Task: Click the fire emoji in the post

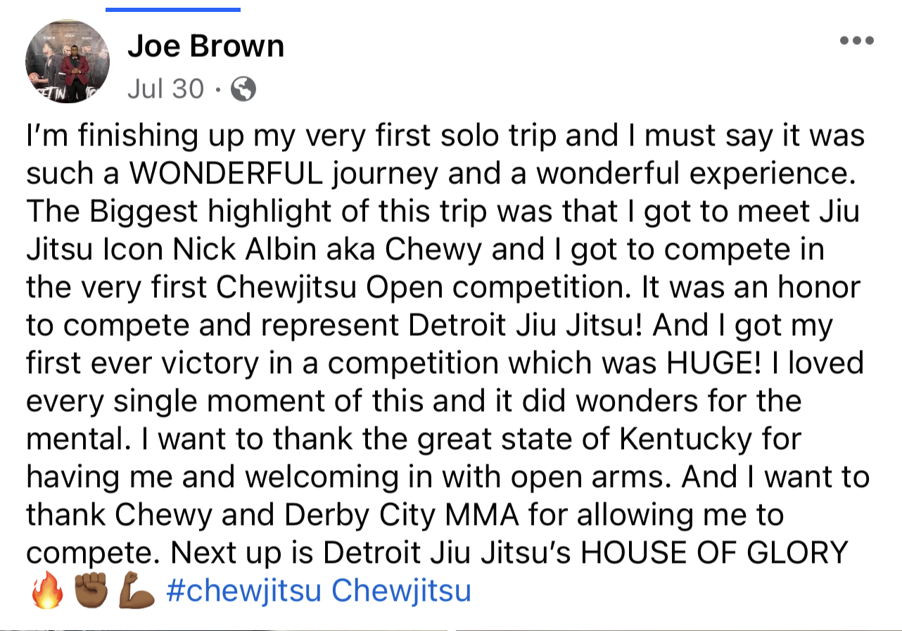Action: (x=47, y=592)
